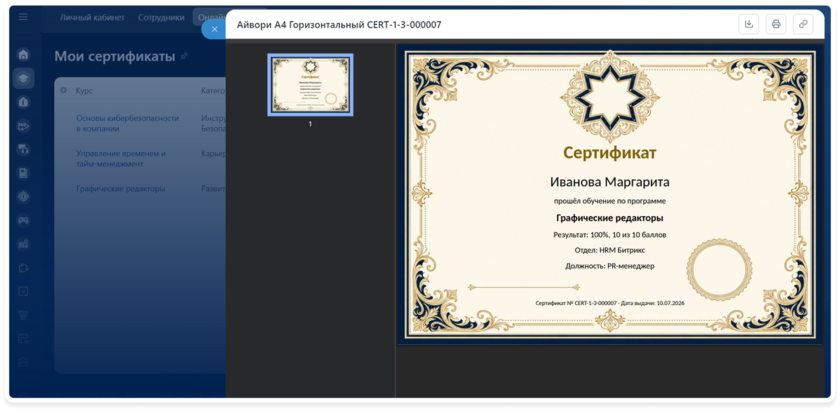
Task: Switch to Сотрудники tab
Action: click(x=161, y=17)
